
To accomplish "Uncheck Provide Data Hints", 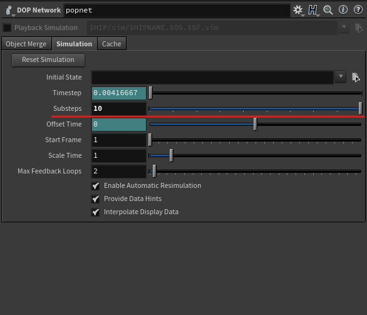I will (x=95, y=199).
